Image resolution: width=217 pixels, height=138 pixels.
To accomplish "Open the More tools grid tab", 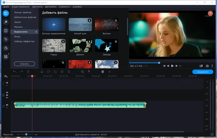I will pyautogui.click(x=6, y=57).
